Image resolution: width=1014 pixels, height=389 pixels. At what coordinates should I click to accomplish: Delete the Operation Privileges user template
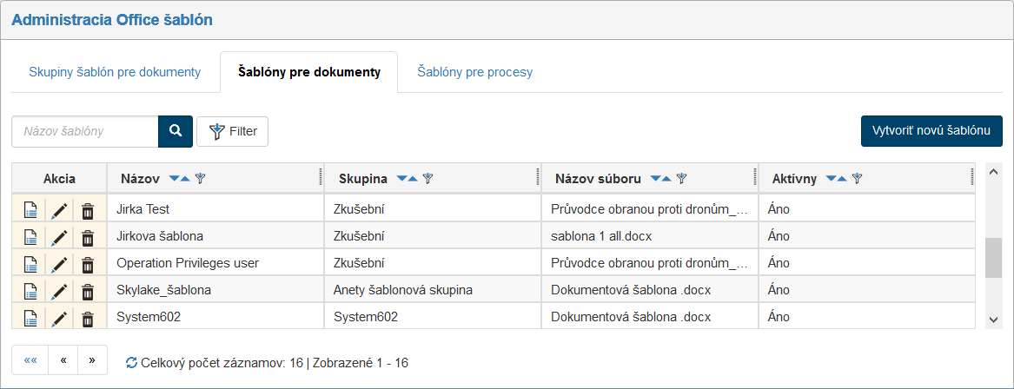tap(88, 264)
